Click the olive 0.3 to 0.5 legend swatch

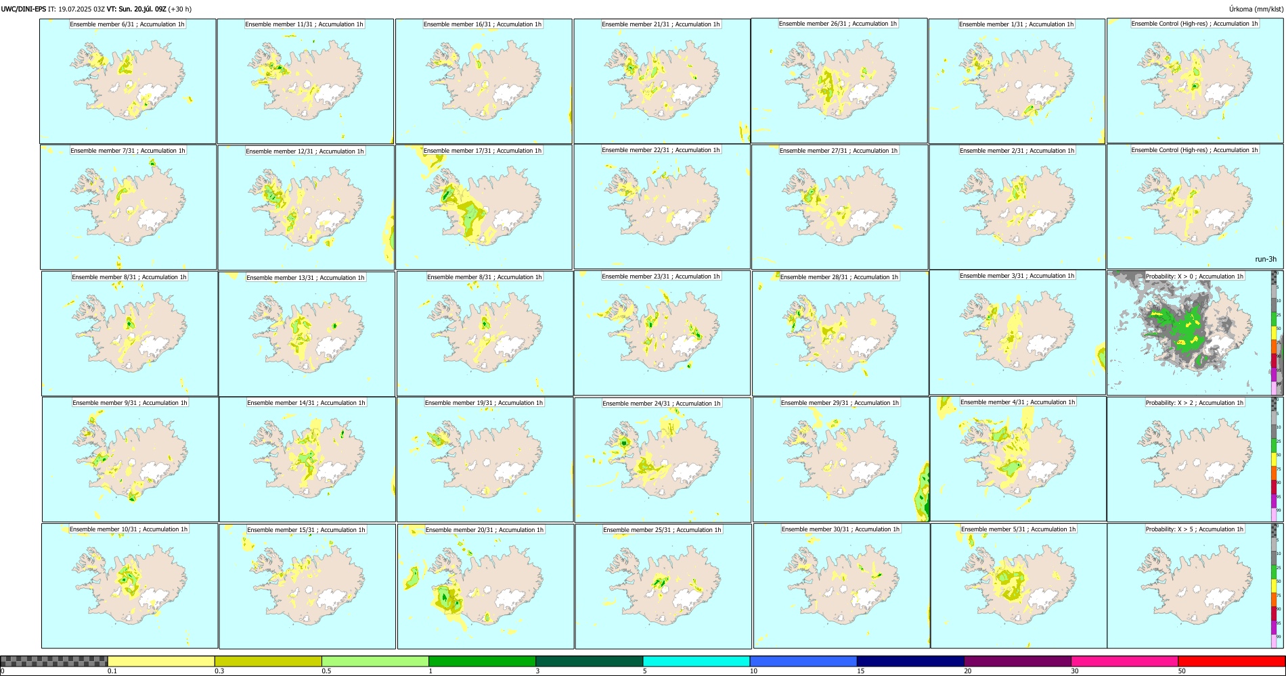[268, 661]
